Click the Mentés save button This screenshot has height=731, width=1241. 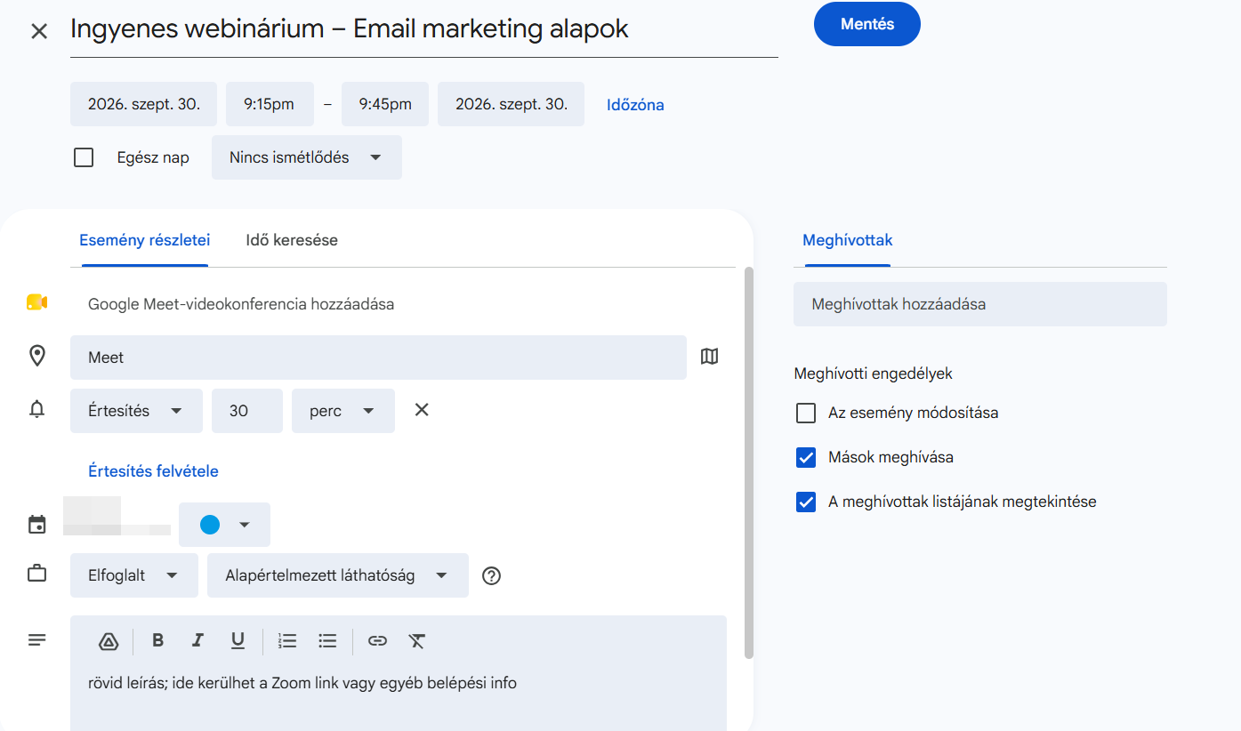tap(867, 24)
